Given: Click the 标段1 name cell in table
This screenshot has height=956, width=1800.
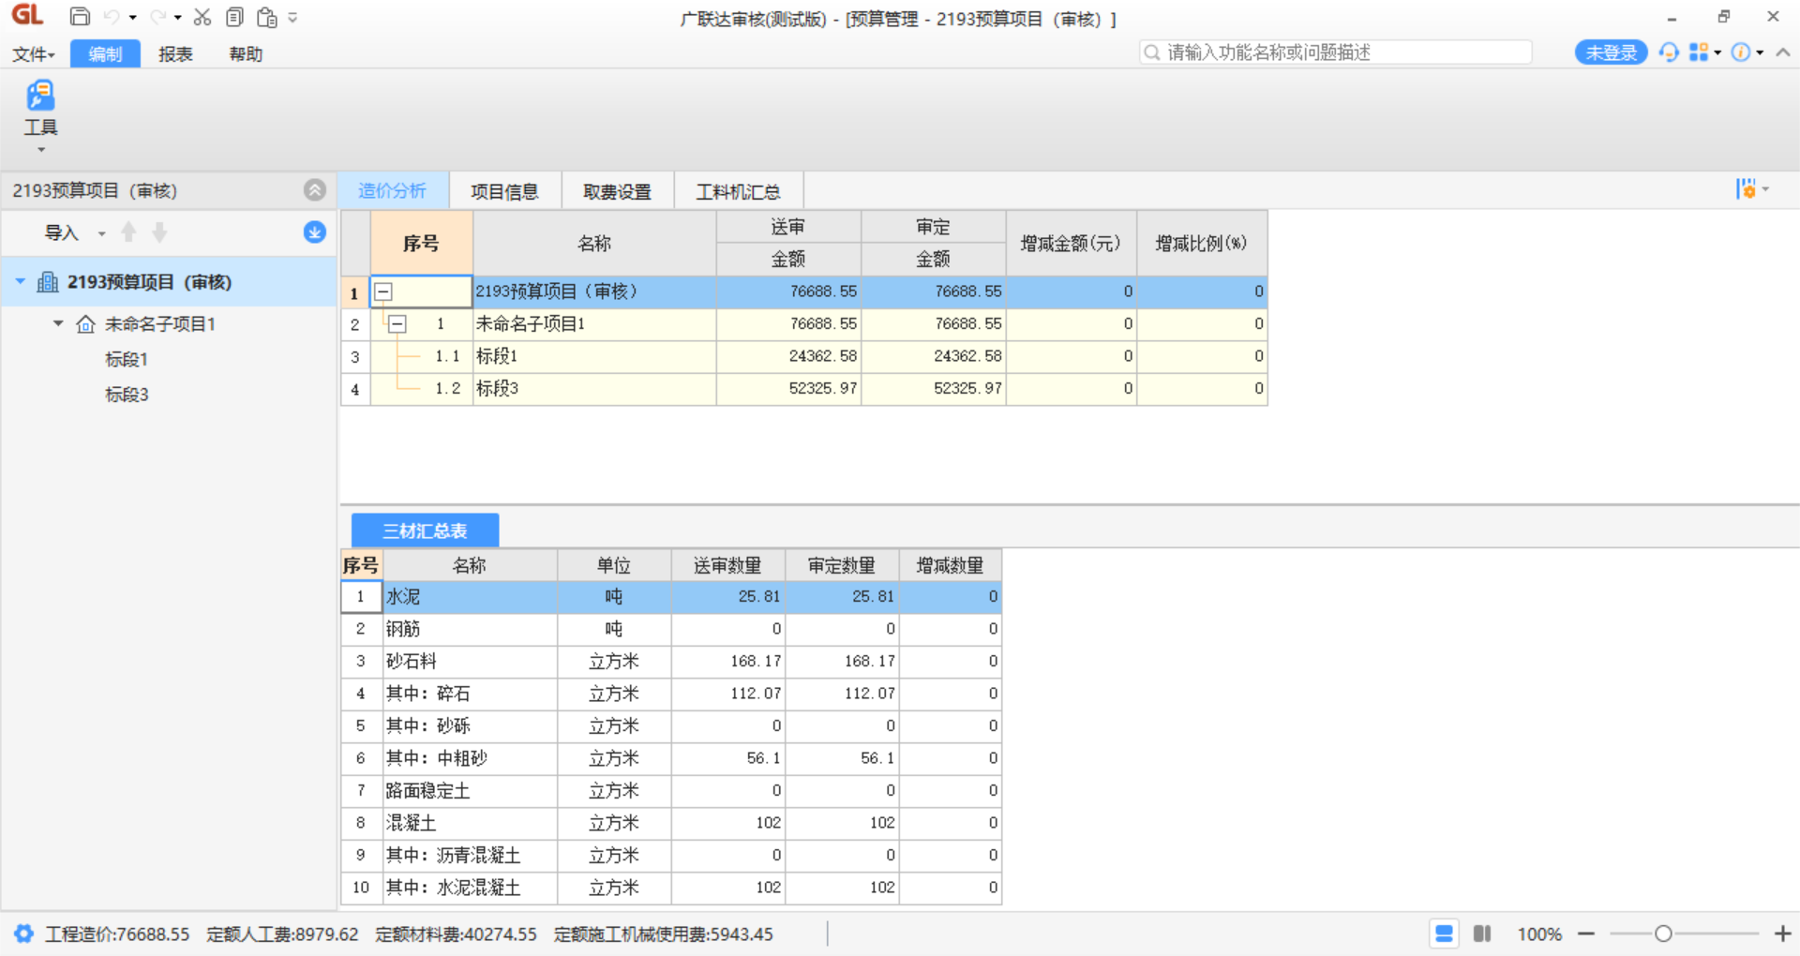Looking at the screenshot, I should click(594, 356).
